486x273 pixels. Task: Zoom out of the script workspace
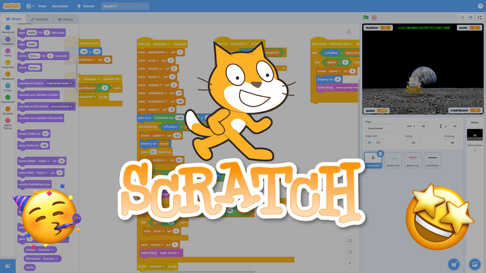(x=350, y=252)
